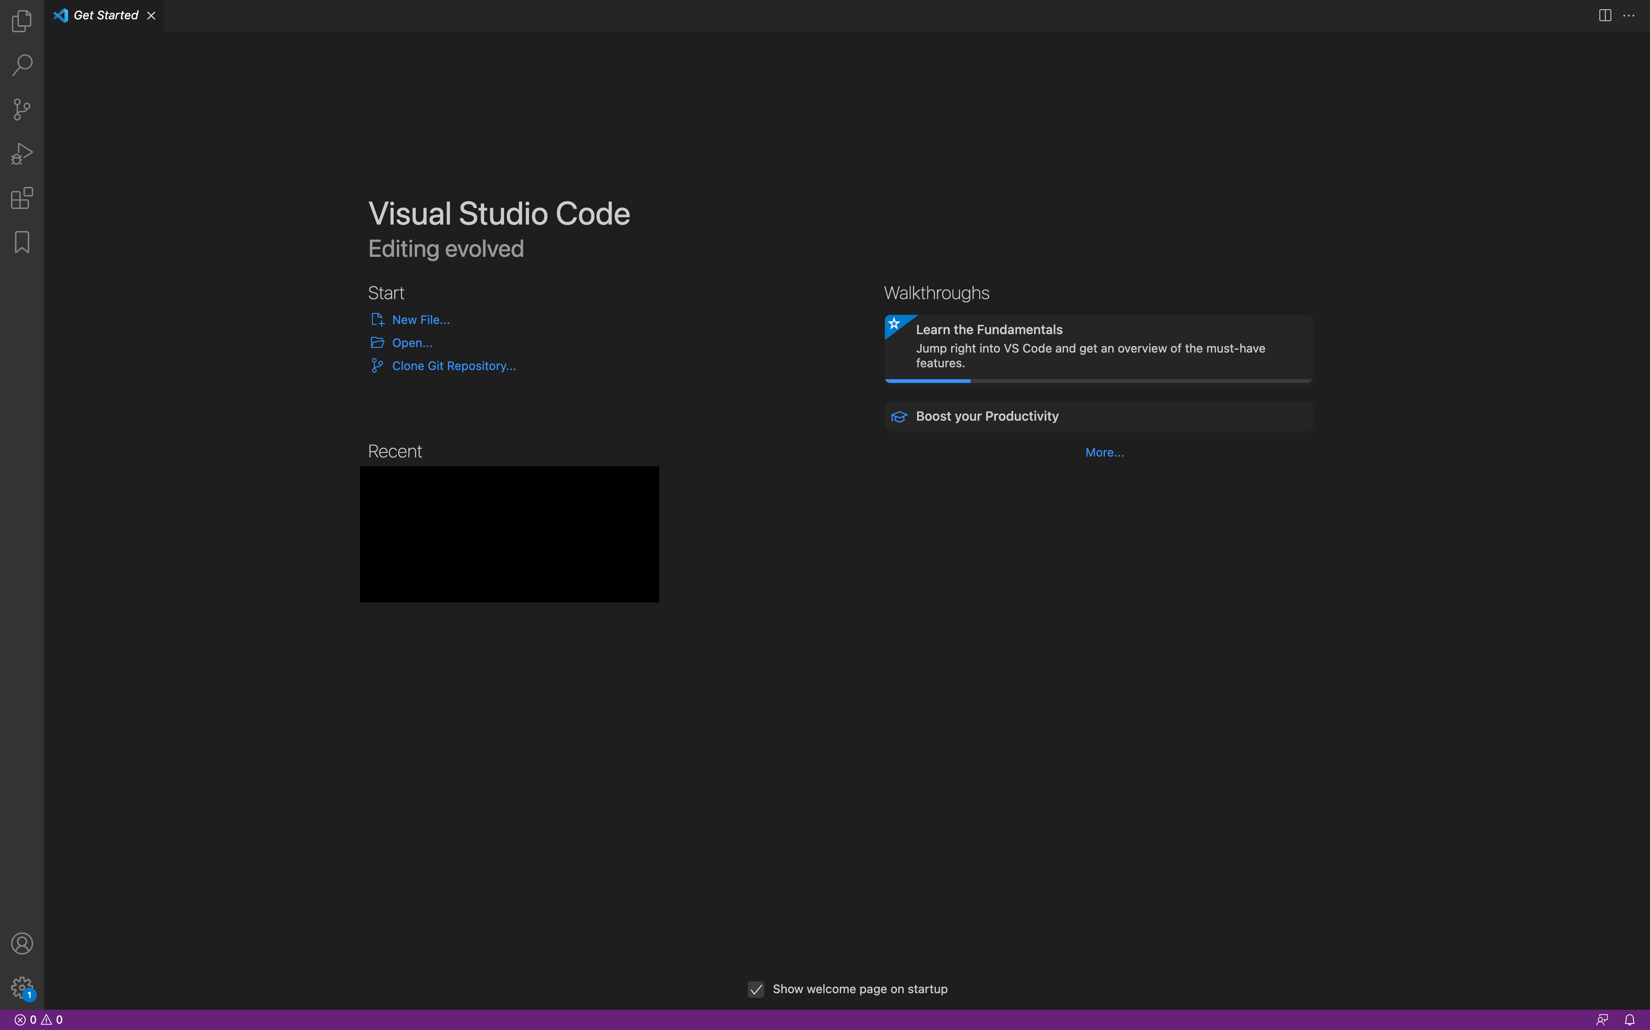The width and height of the screenshot is (1650, 1030).
Task: Open the Bookmarks view icon
Action: pyautogui.click(x=22, y=242)
